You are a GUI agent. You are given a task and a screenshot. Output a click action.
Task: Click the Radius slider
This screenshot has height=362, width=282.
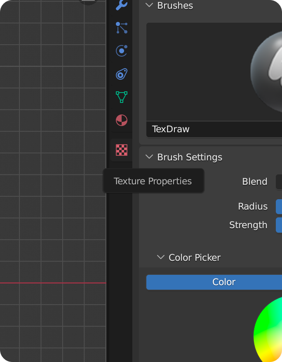pyautogui.click(x=279, y=207)
